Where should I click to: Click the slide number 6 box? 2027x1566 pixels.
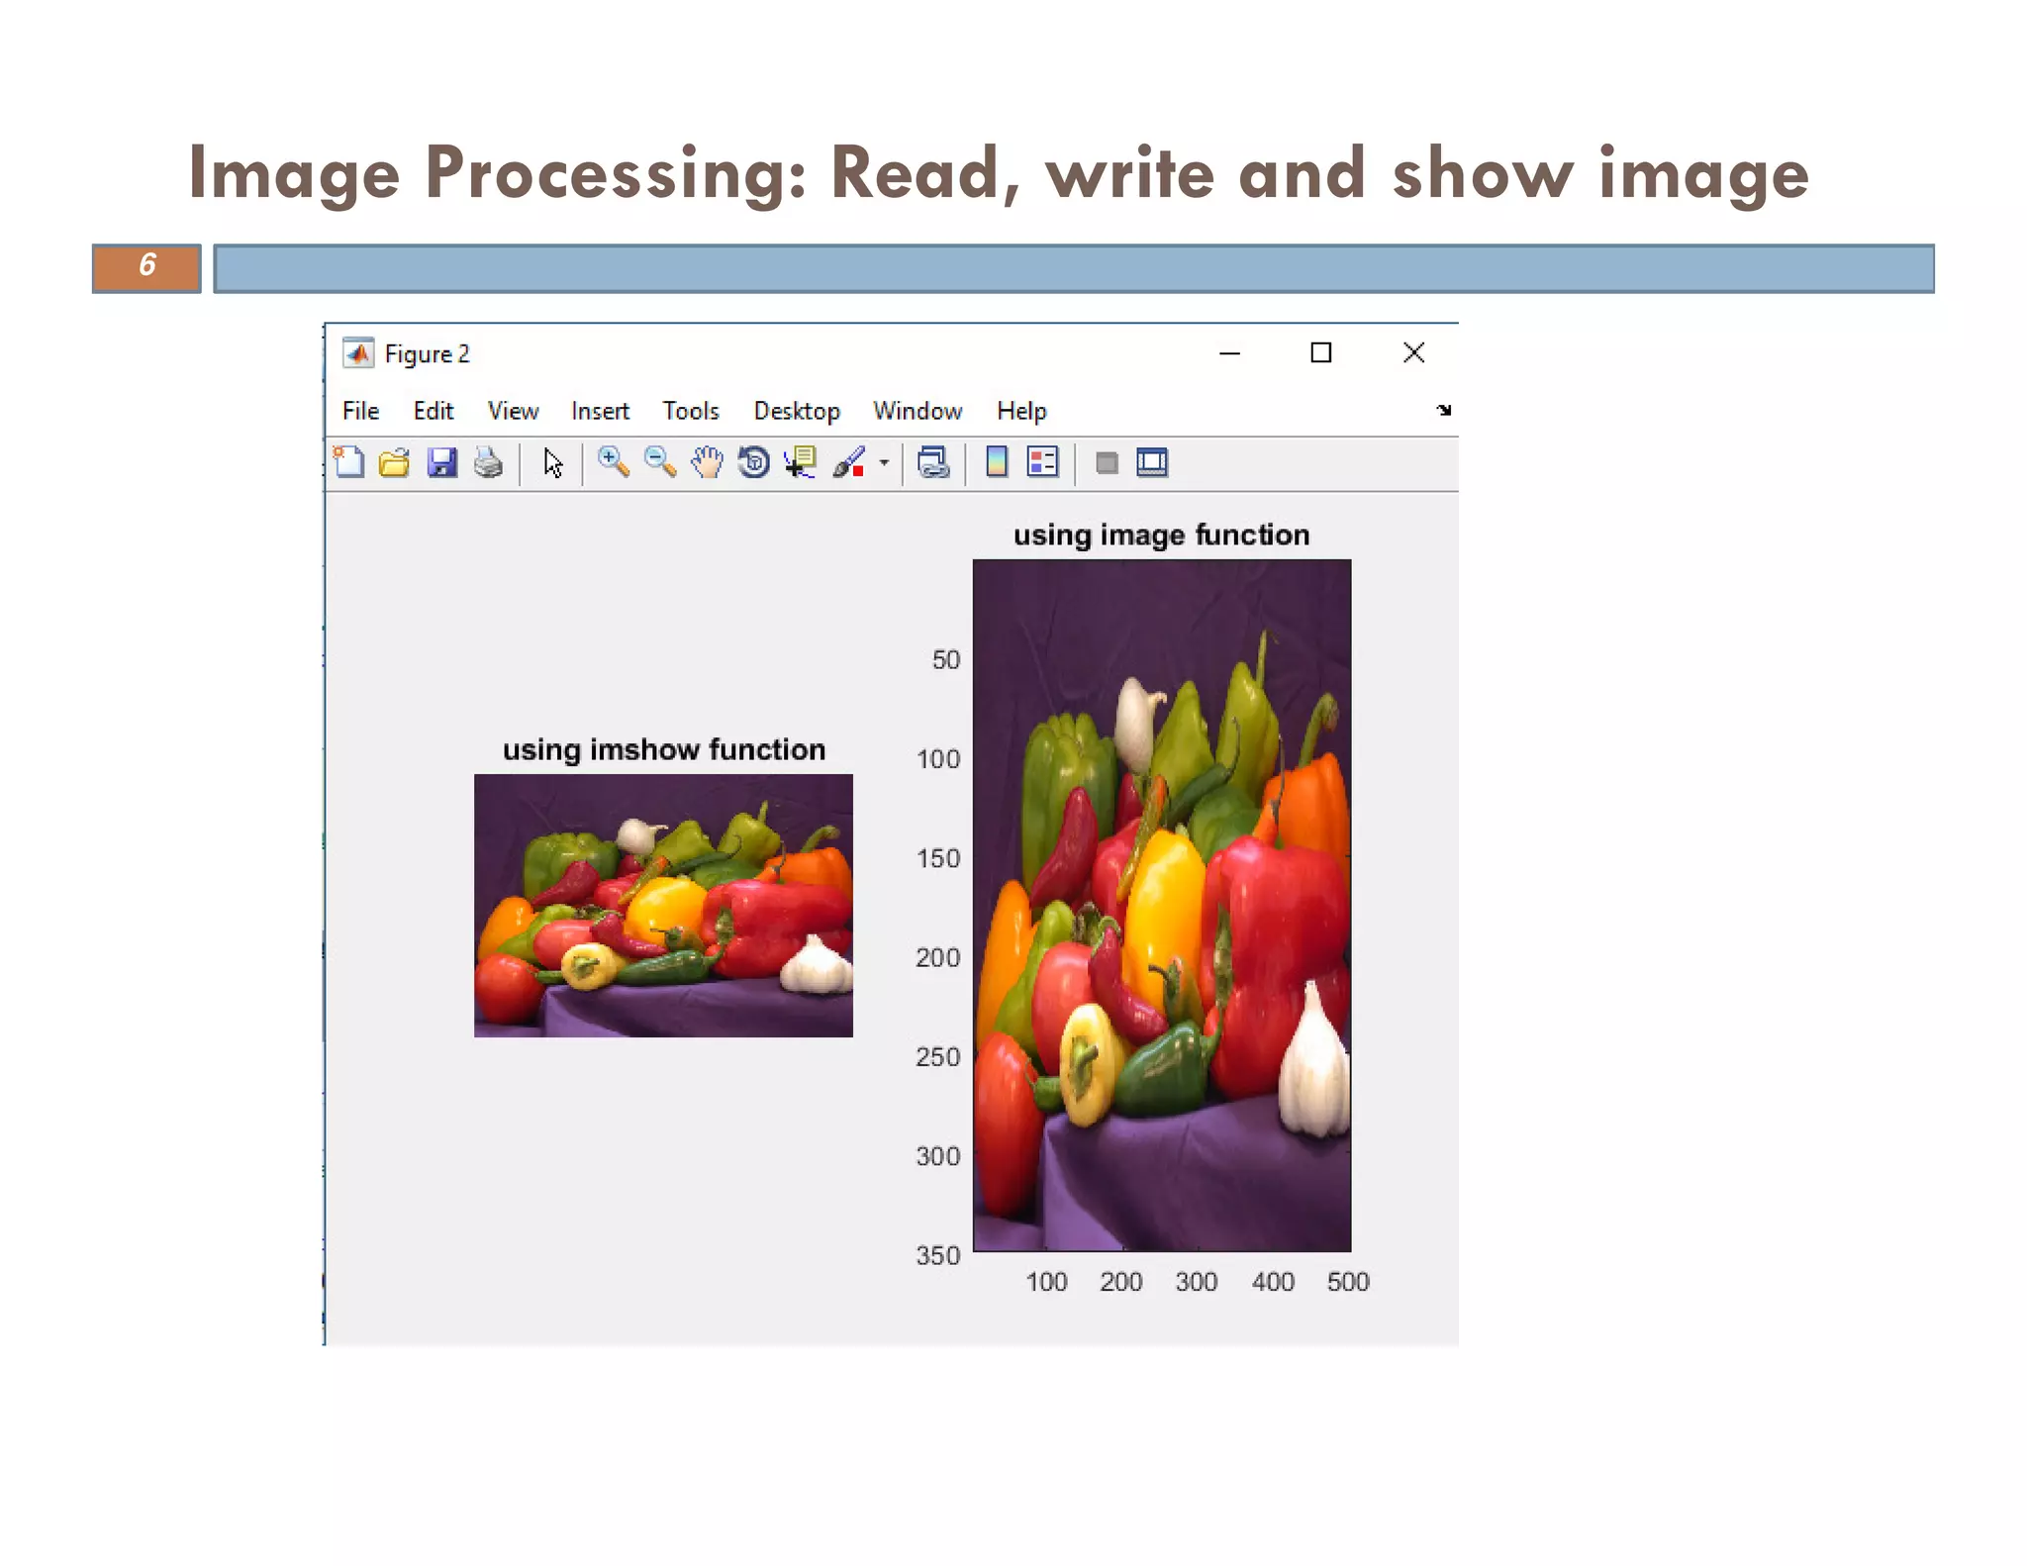pos(146,268)
